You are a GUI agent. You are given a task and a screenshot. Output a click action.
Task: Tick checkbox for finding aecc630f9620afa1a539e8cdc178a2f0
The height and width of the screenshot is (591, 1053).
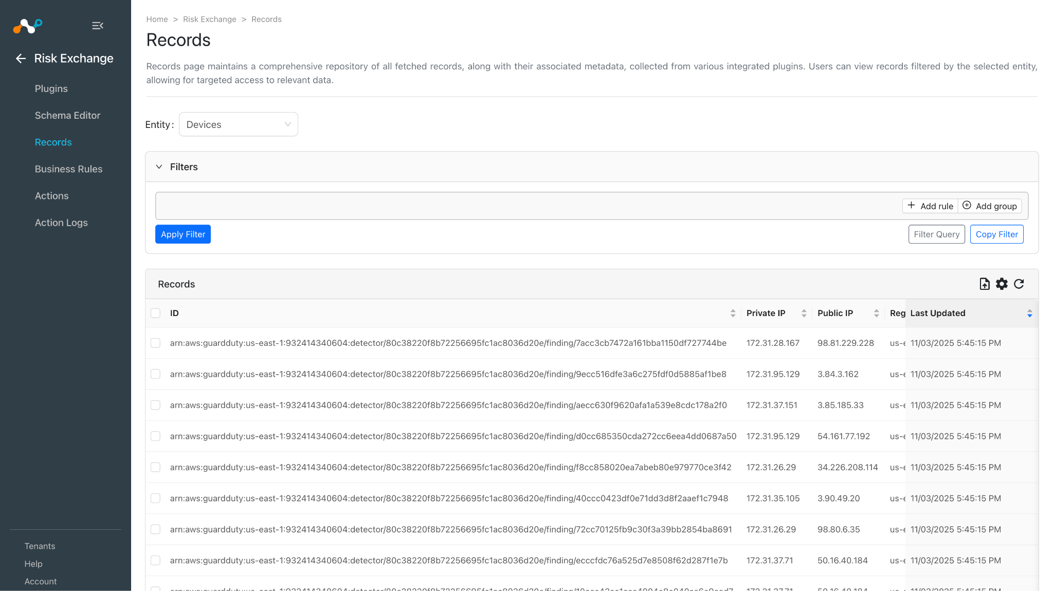155,405
